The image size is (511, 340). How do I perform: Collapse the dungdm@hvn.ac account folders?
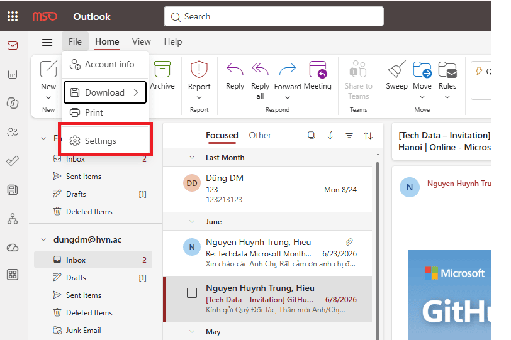click(x=43, y=240)
